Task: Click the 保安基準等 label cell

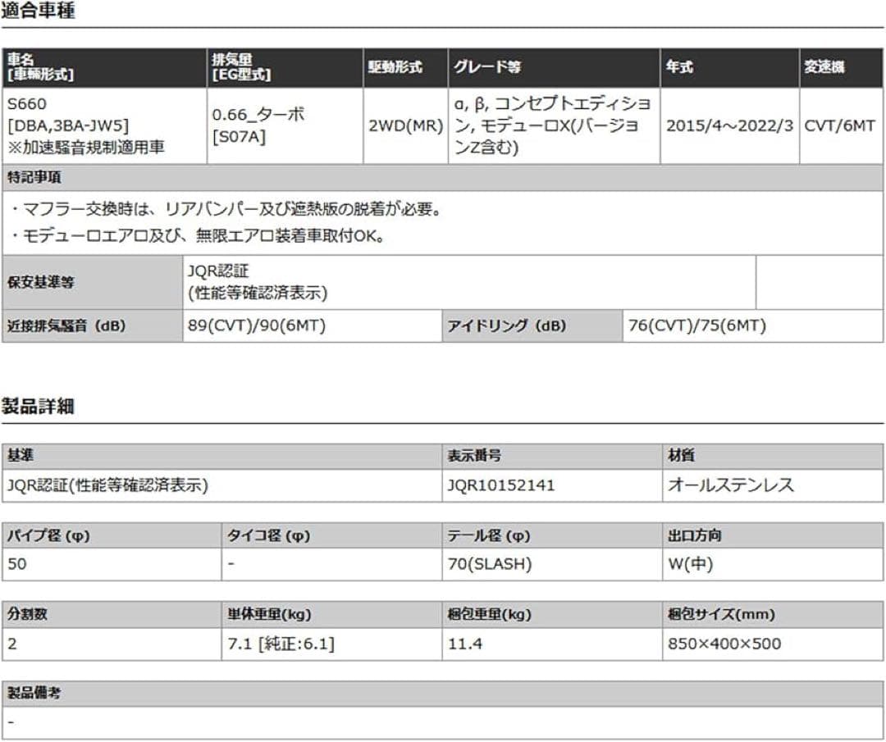Action: tap(93, 282)
